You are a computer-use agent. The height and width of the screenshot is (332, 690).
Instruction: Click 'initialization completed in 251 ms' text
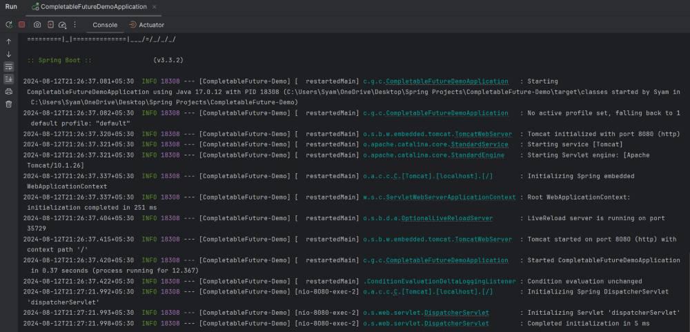(92, 208)
